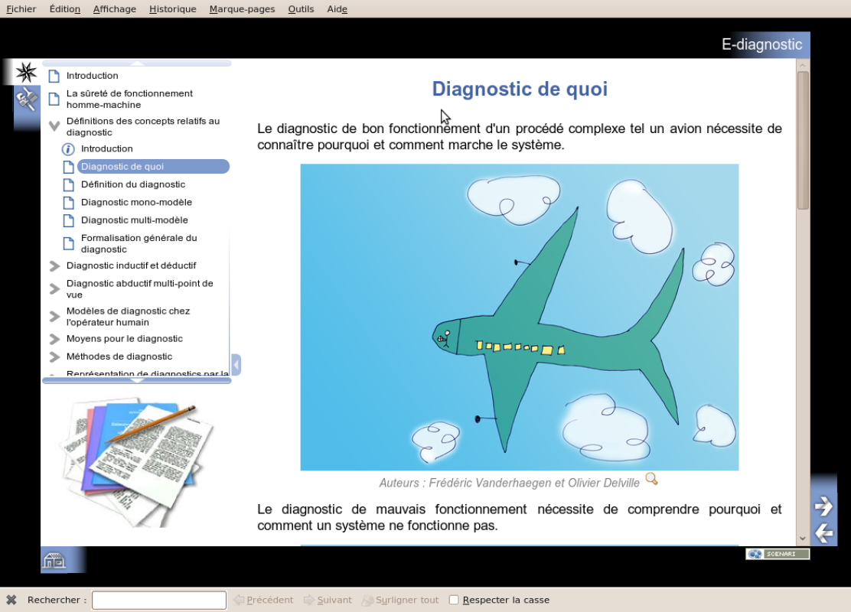Click the scrollbar down arrow
851x612 pixels.
[x=803, y=539]
